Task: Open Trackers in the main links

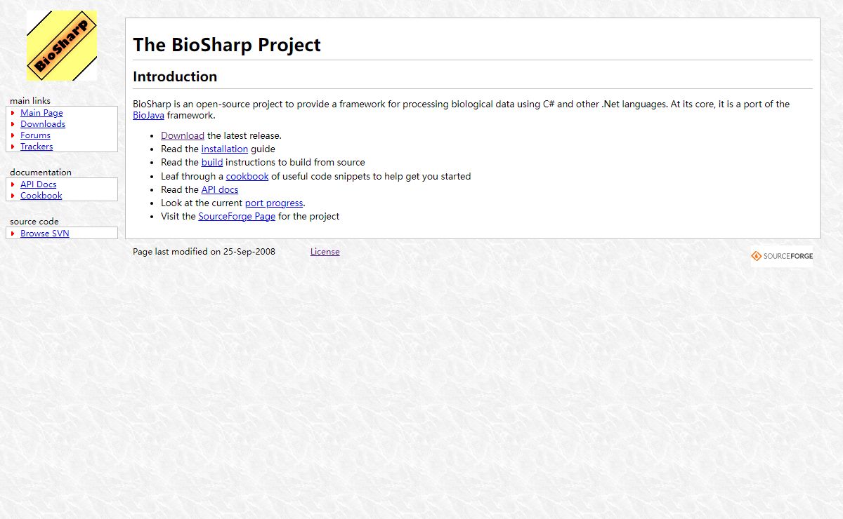Action: coord(37,147)
